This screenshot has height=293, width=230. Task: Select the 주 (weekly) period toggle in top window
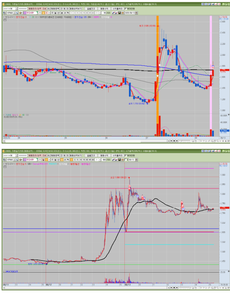[x=52, y=13]
